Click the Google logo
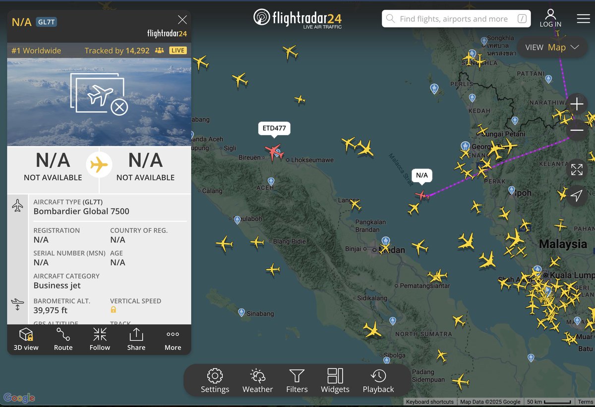This screenshot has width=595, height=407. click(x=19, y=398)
